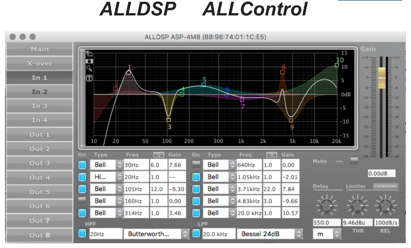Click the camera snapshot icon on graph
Image resolution: width=411 pixels, height=248 pixels.
pos(89,61)
